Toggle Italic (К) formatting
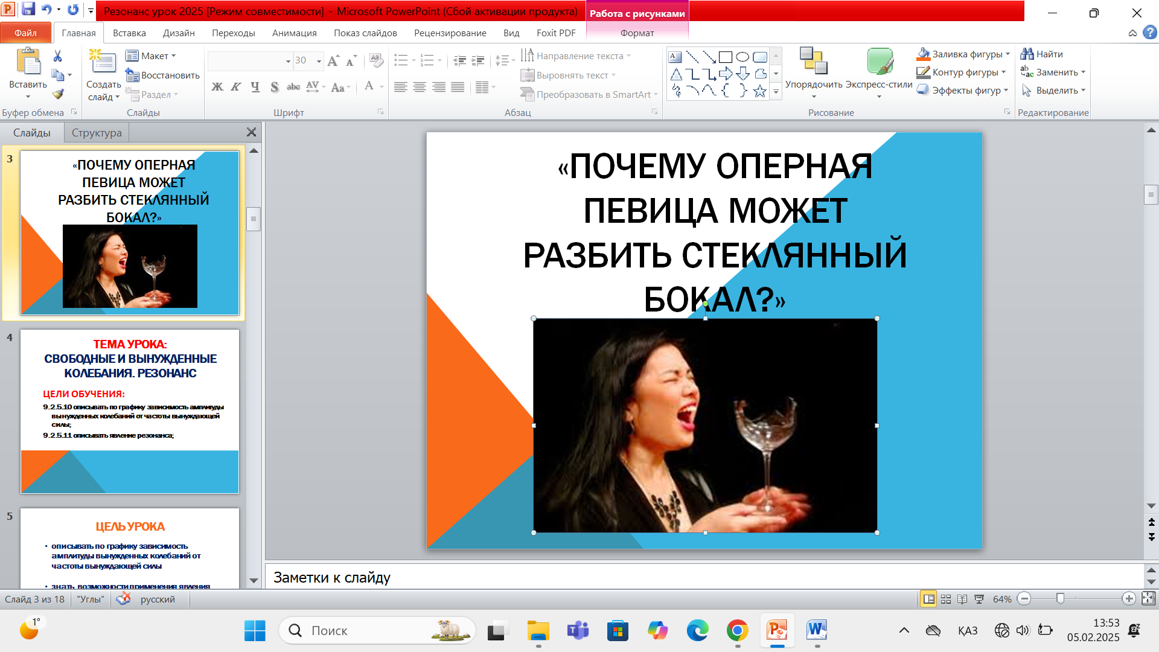Screen dimensions: 1159x652 coord(236,87)
